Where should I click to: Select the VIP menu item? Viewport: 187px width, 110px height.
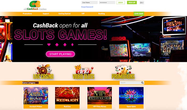click(83, 14)
